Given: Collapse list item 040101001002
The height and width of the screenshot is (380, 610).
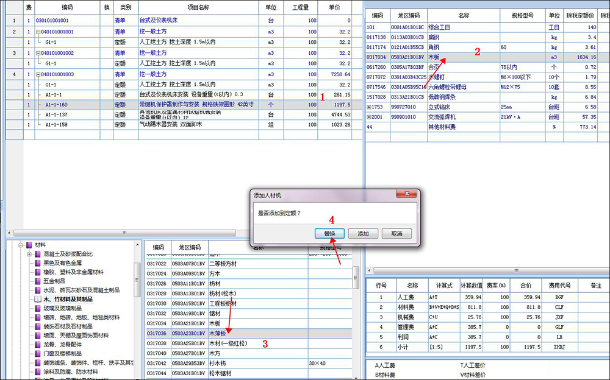Looking at the screenshot, I should [x=38, y=53].
